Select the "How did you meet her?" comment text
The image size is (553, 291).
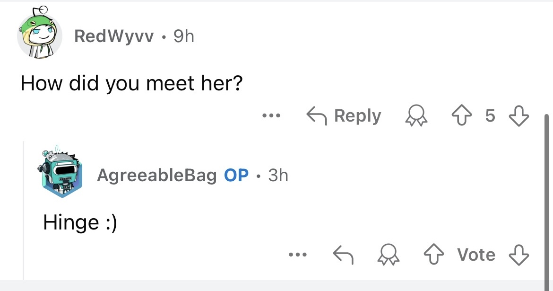131,83
